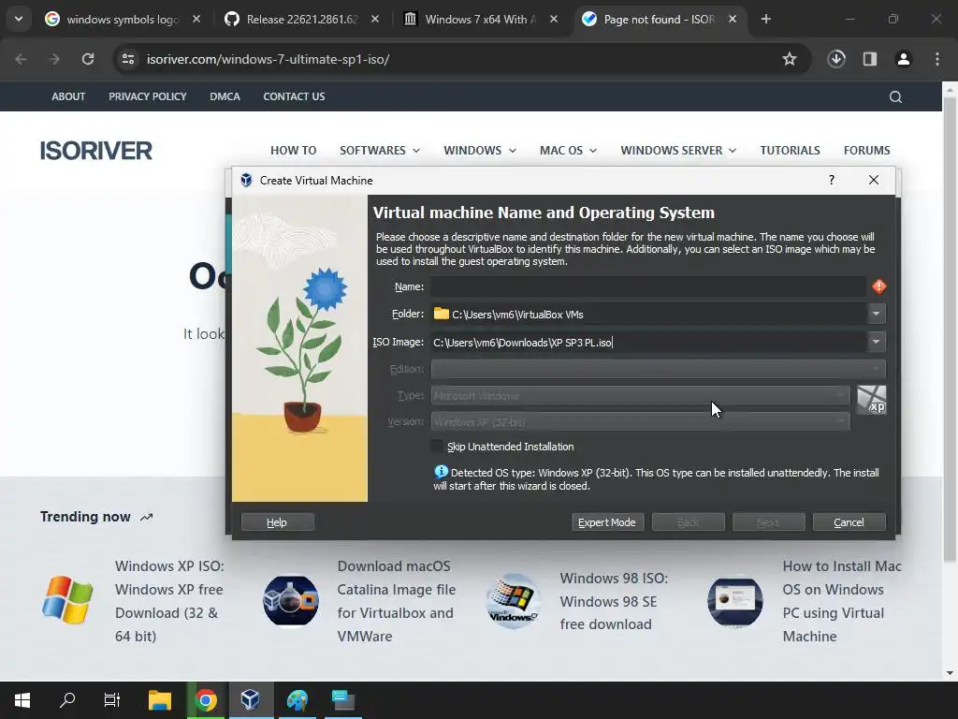Screen dimensions: 958x719
Task: Open the Windows Start menu
Action: click(x=22, y=700)
